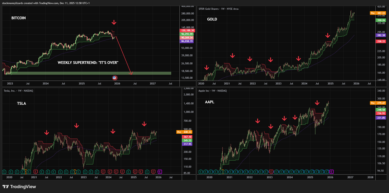The height and width of the screenshot is (193, 389).
Task: Select the WEEKLY SUPERTREND "IT'S OVER" text
Action: 88,63
